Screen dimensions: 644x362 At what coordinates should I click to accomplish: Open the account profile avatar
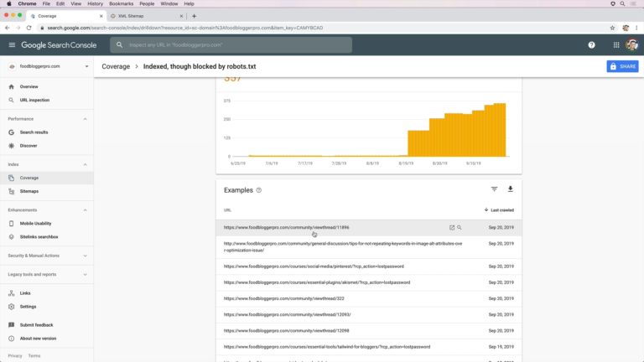click(631, 45)
